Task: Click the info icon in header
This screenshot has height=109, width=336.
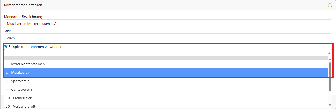Action: point(330,5)
